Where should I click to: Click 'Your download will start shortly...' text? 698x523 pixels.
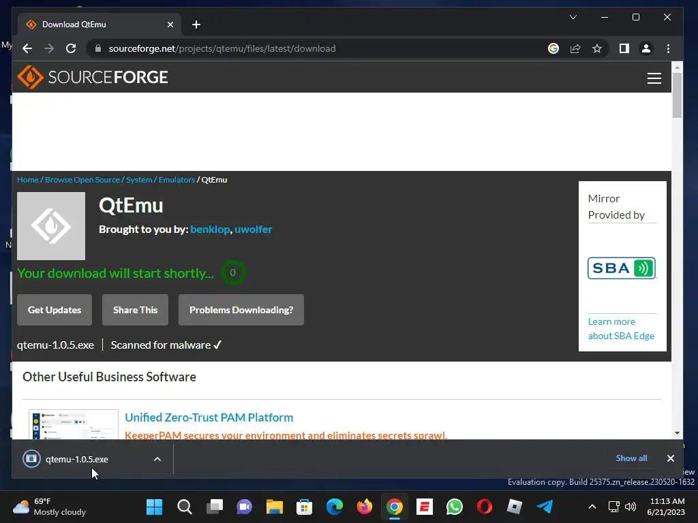(115, 273)
